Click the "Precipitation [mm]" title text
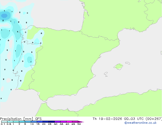162x125 pixels. (17, 119)
